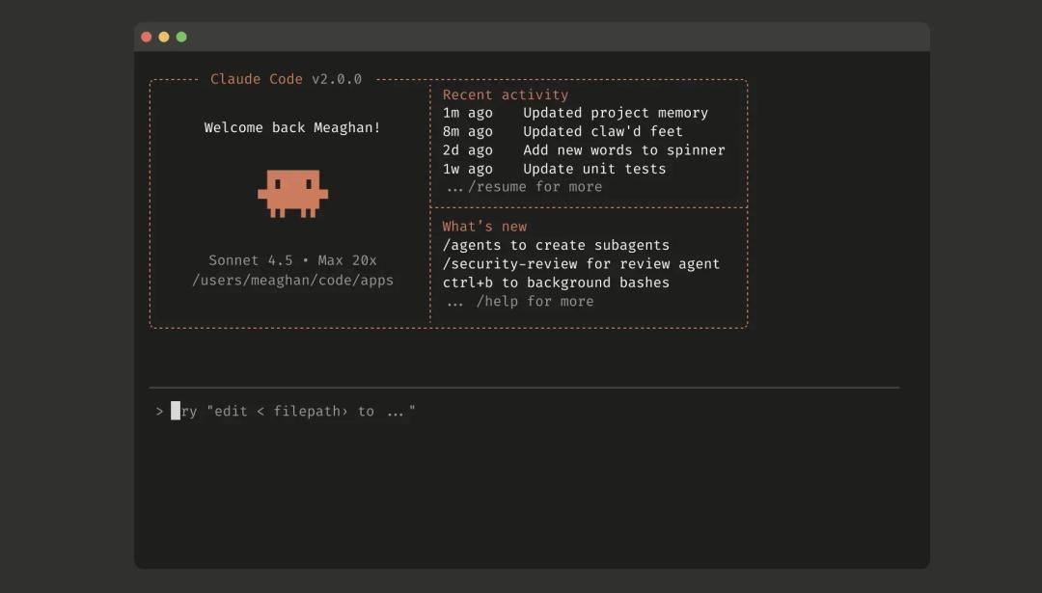Click the '>' prompt symbol
Viewport: 1042px width, 593px height.
(x=159, y=412)
